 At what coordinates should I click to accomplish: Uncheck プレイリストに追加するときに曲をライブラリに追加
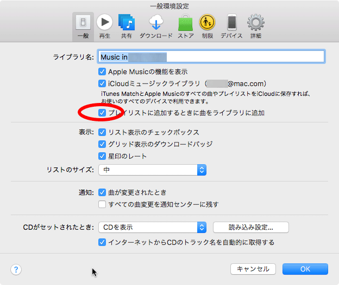tap(102, 113)
